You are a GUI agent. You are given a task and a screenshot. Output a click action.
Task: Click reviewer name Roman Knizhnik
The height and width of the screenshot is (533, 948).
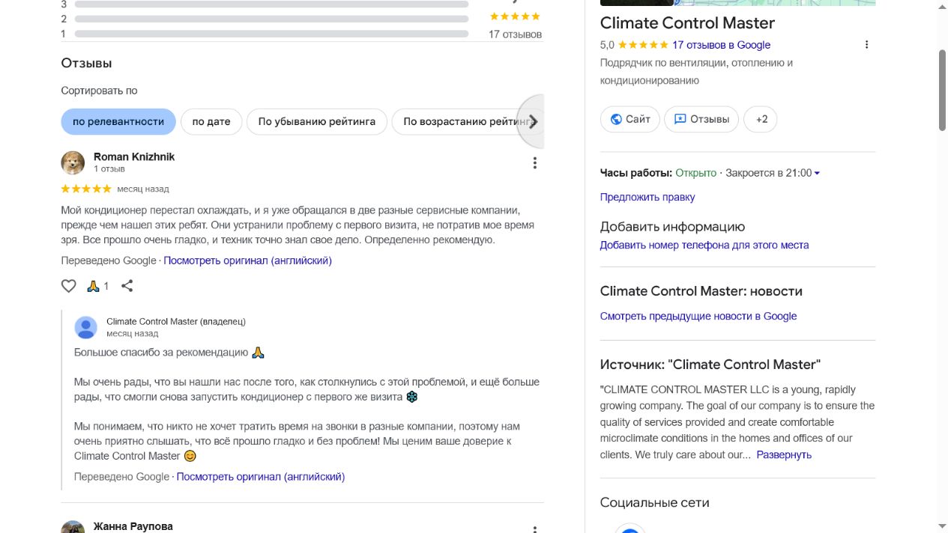tap(134, 156)
